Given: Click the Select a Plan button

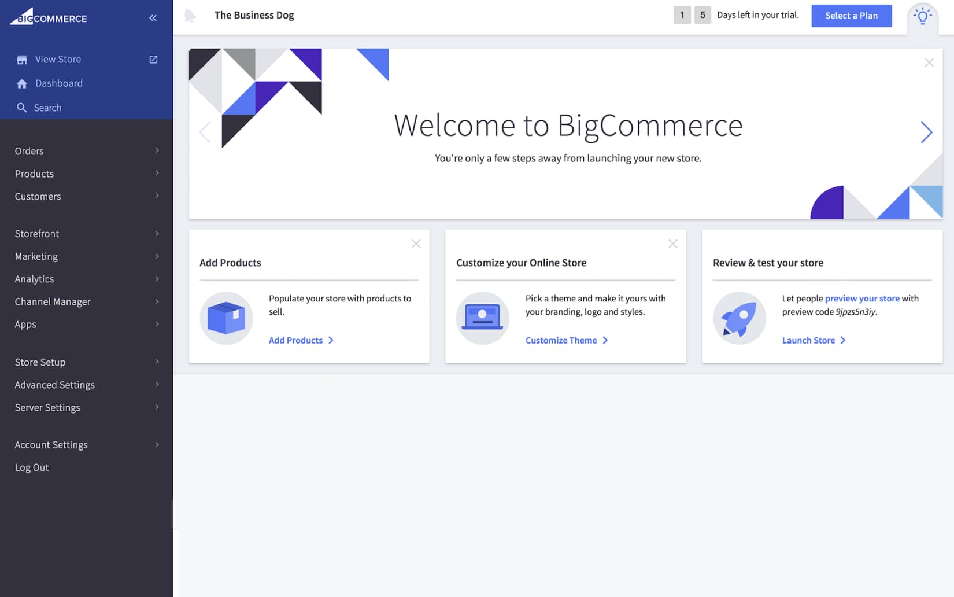Looking at the screenshot, I should point(852,16).
